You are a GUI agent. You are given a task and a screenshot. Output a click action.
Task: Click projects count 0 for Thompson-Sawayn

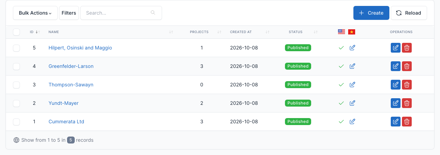(x=202, y=85)
